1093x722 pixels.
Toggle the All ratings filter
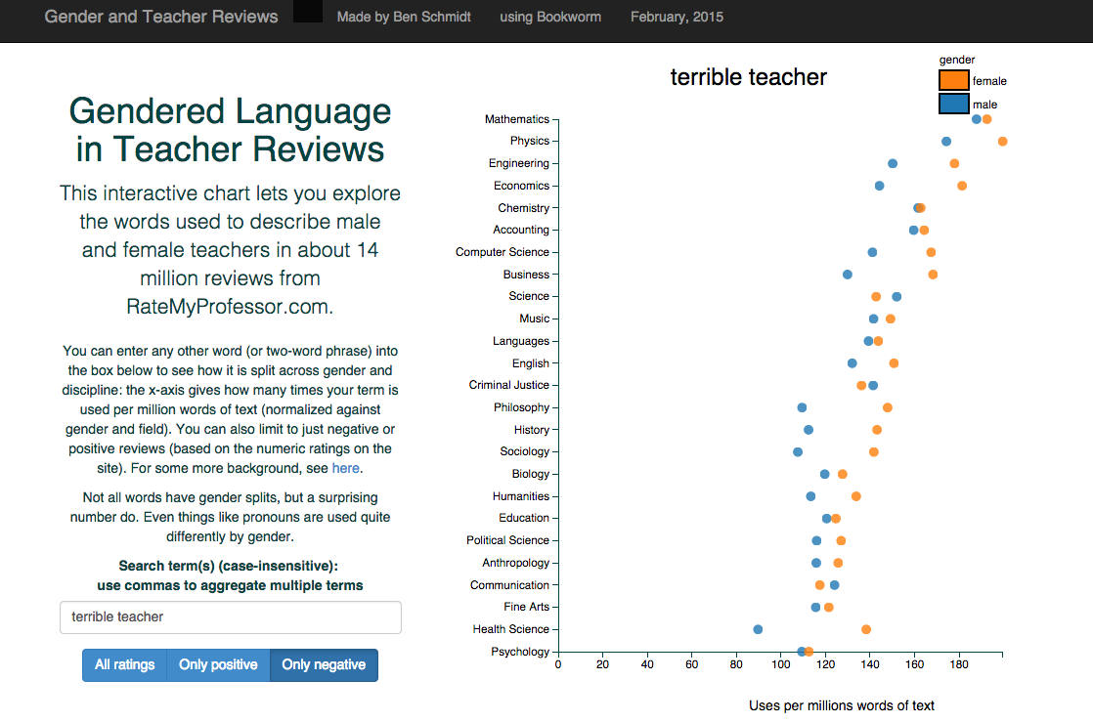tap(124, 665)
